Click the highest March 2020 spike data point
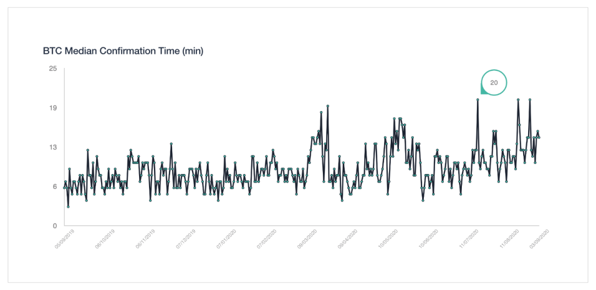 coord(328,106)
